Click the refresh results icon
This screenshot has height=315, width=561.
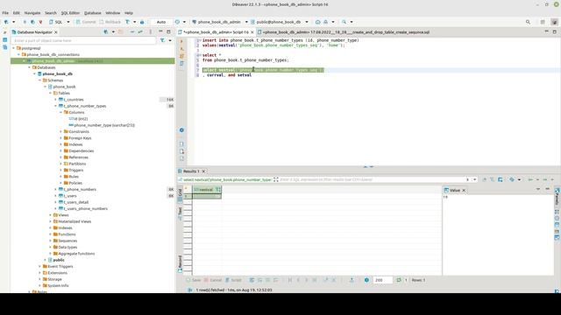coord(399,280)
